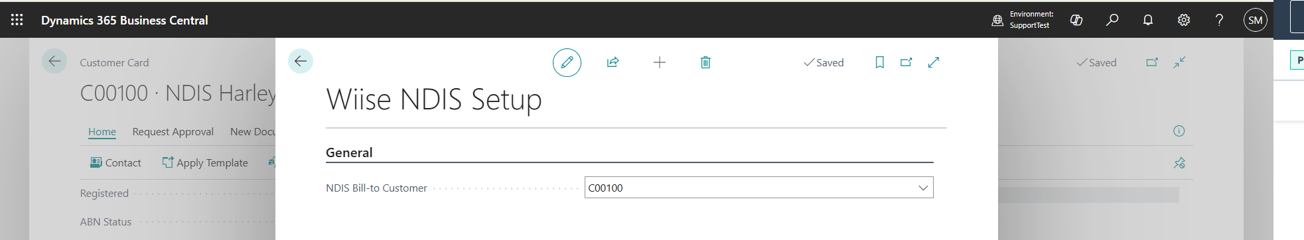Image resolution: width=1304 pixels, height=240 pixels.
Task: Open settings gear menu
Action: click(1184, 20)
